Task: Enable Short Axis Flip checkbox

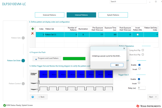Action: (x=143, y=54)
